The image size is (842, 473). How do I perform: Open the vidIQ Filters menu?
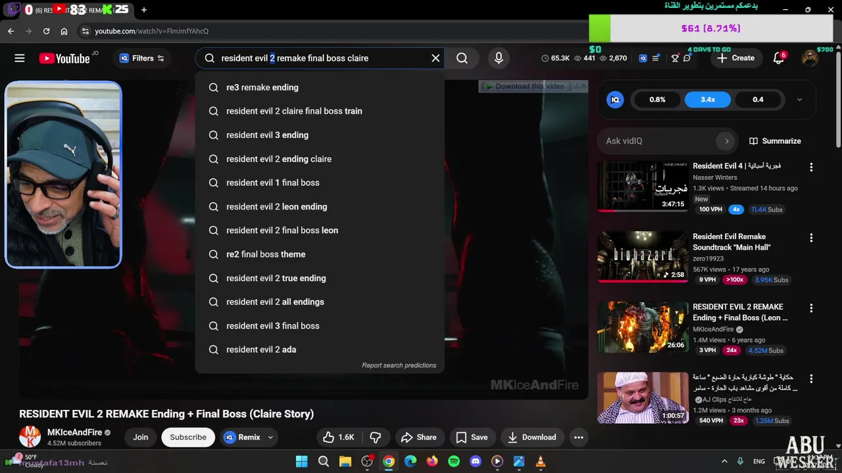pos(142,58)
